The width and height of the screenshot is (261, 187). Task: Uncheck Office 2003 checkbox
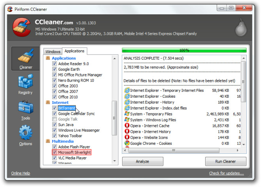pyautogui.click(x=54, y=86)
